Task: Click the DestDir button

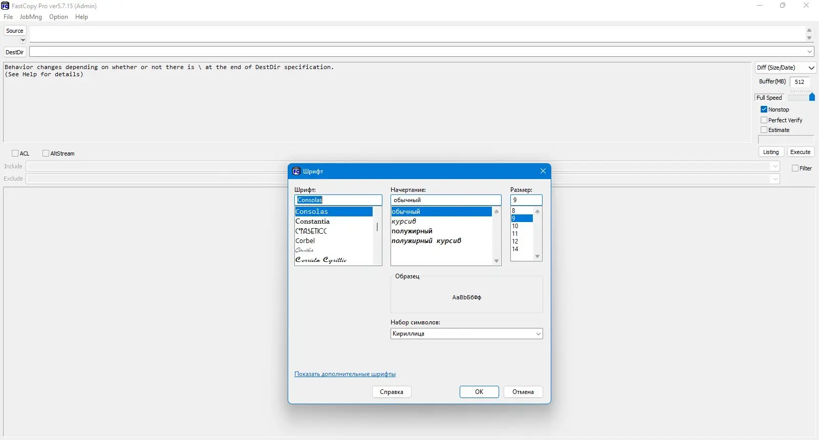Action: pos(15,52)
